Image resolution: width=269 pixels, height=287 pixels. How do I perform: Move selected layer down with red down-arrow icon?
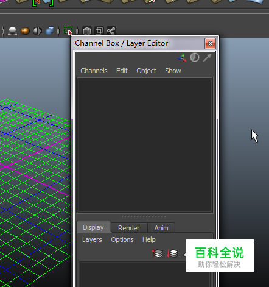(x=172, y=253)
